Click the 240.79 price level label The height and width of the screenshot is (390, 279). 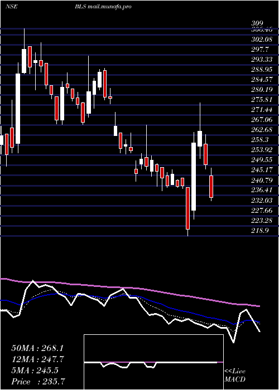click(262, 180)
